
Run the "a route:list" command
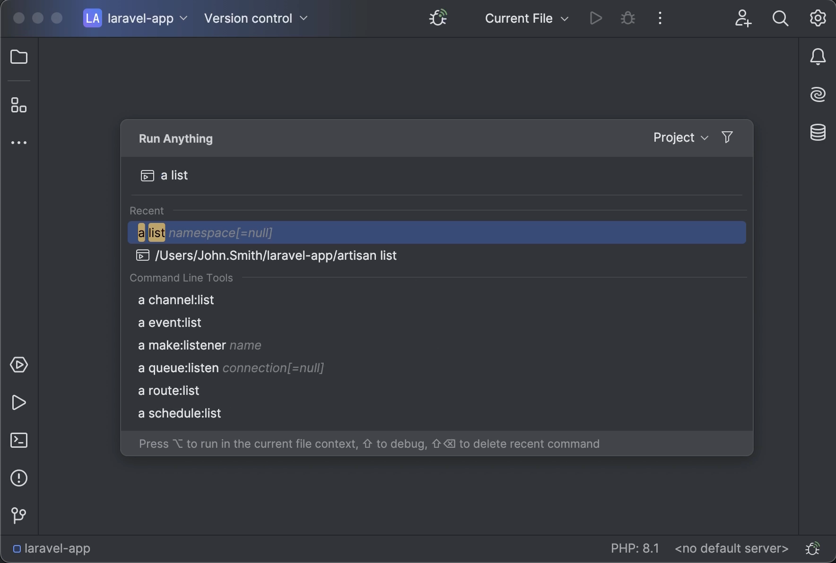tap(168, 391)
